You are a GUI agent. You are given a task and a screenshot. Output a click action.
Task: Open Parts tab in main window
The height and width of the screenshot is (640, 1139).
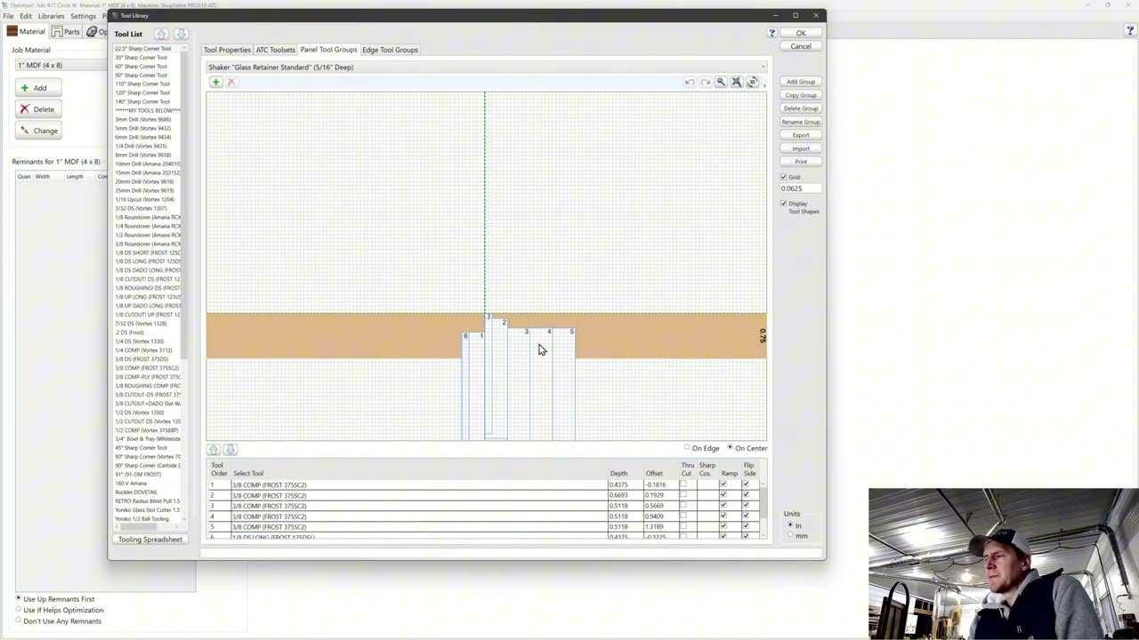[x=66, y=31]
